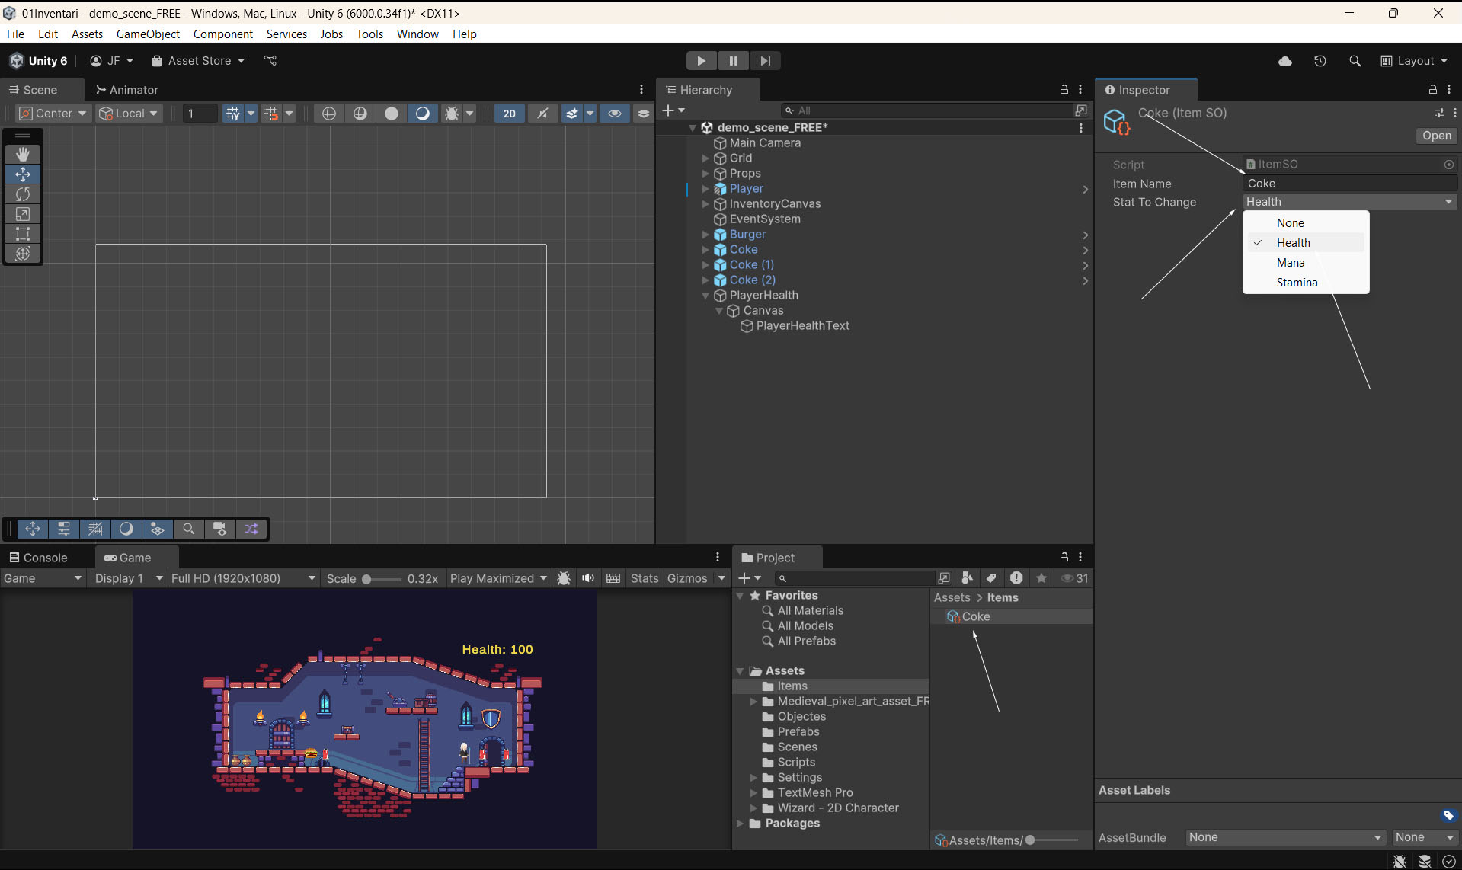Toggle Stats in the Game view
The height and width of the screenshot is (870, 1462).
pyautogui.click(x=644, y=578)
